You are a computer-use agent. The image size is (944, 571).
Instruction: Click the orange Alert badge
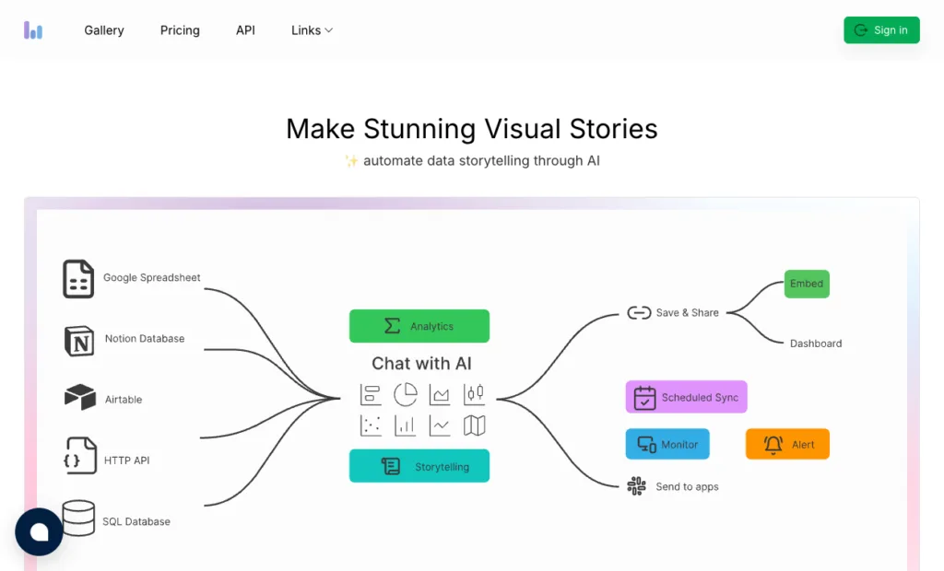pyautogui.click(x=787, y=444)
